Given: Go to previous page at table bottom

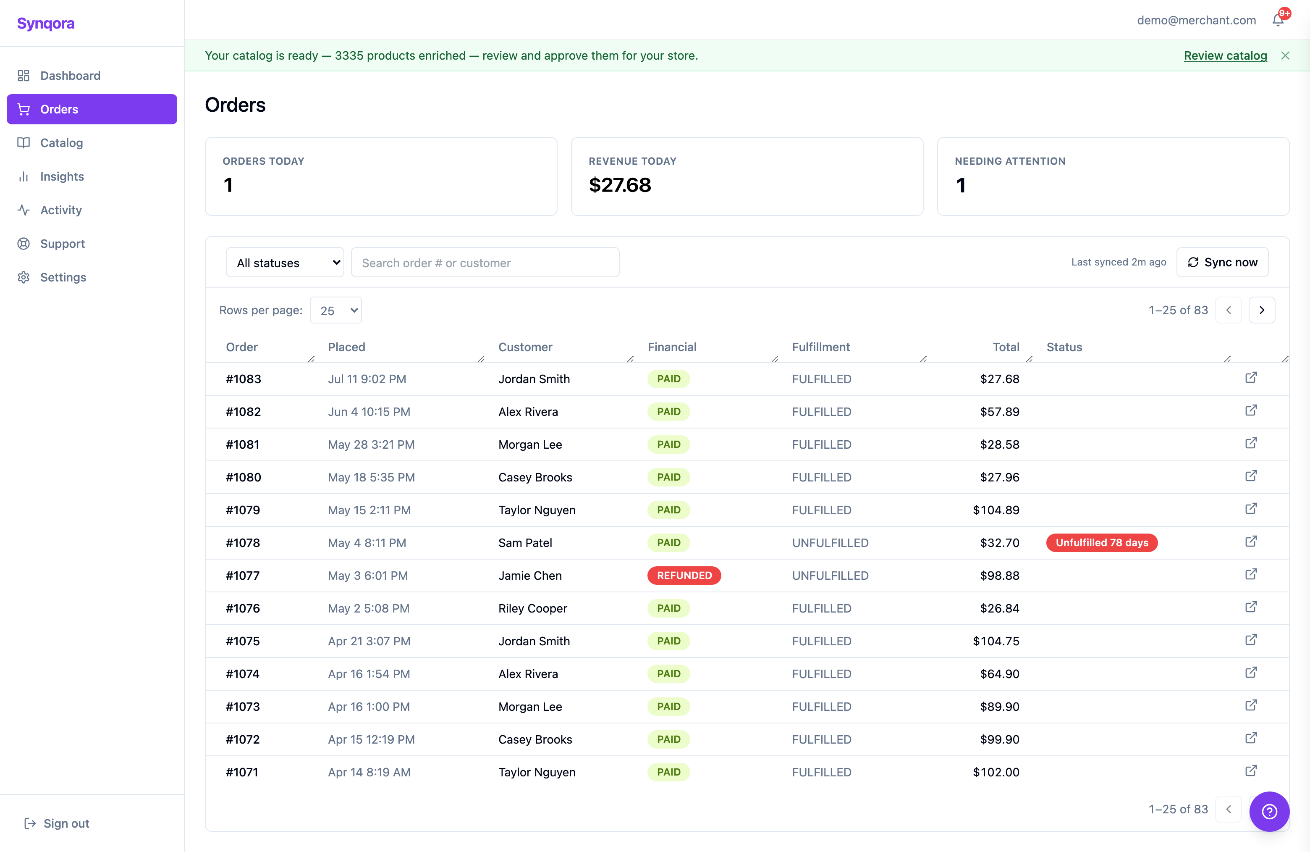Looking at the screenshot, I should (x=1228, y=809).
